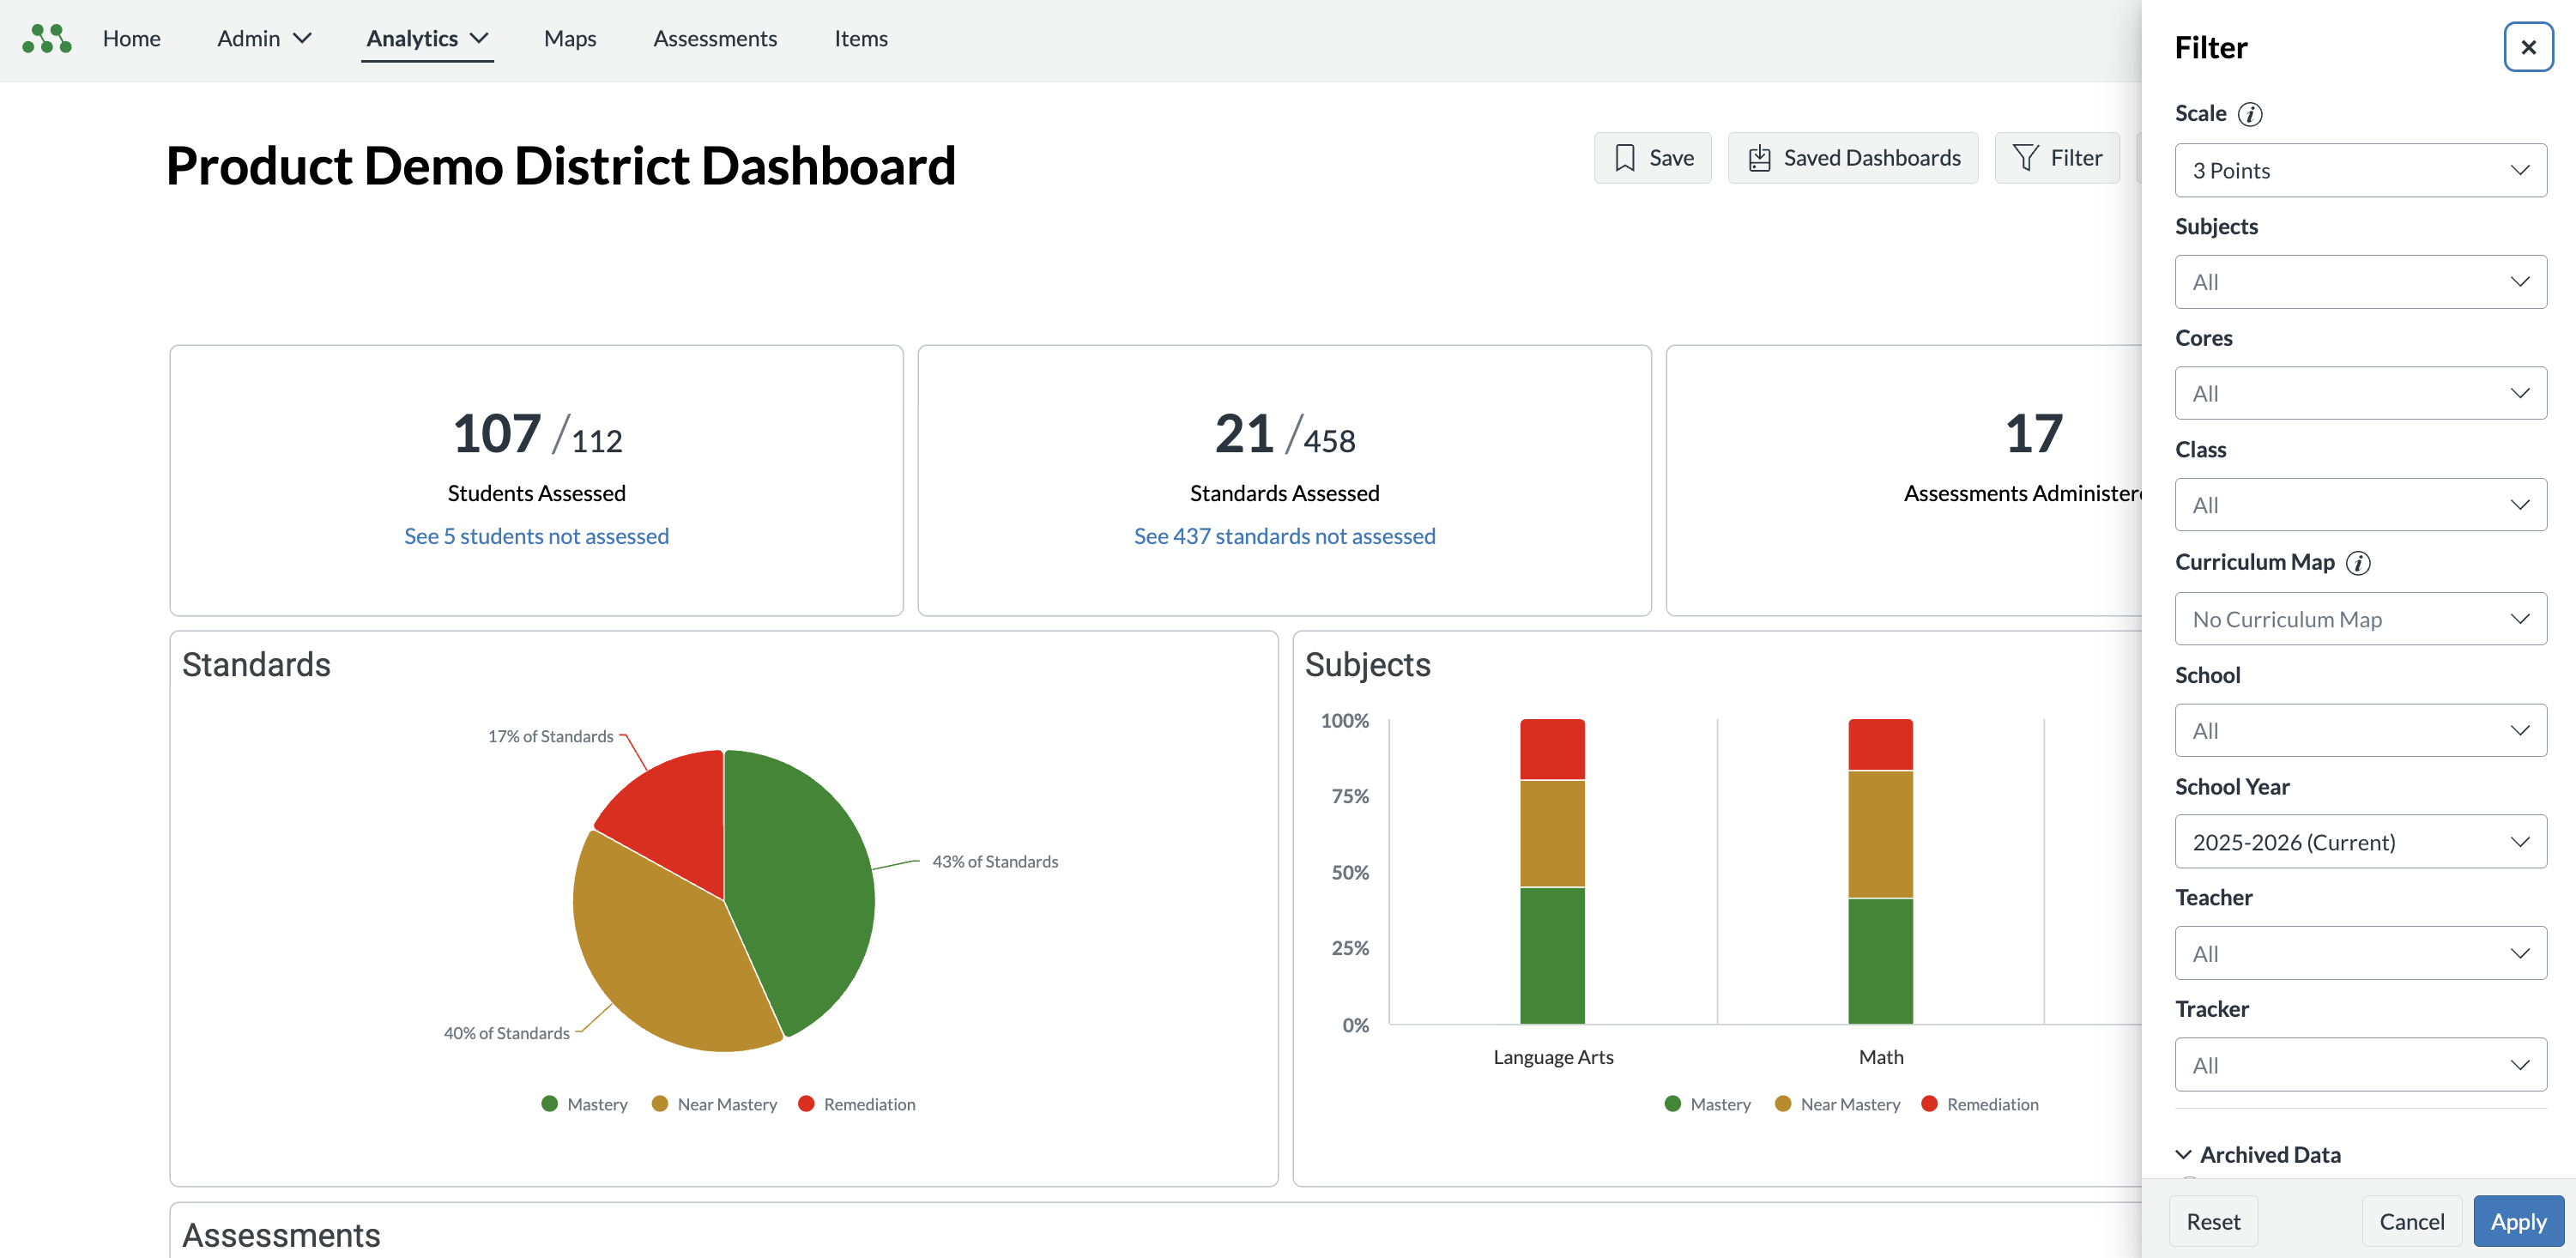Viewport: 2576px width, 1258px height.
Task: Click See 5 students not assessed link
Action: pos(536,536)
